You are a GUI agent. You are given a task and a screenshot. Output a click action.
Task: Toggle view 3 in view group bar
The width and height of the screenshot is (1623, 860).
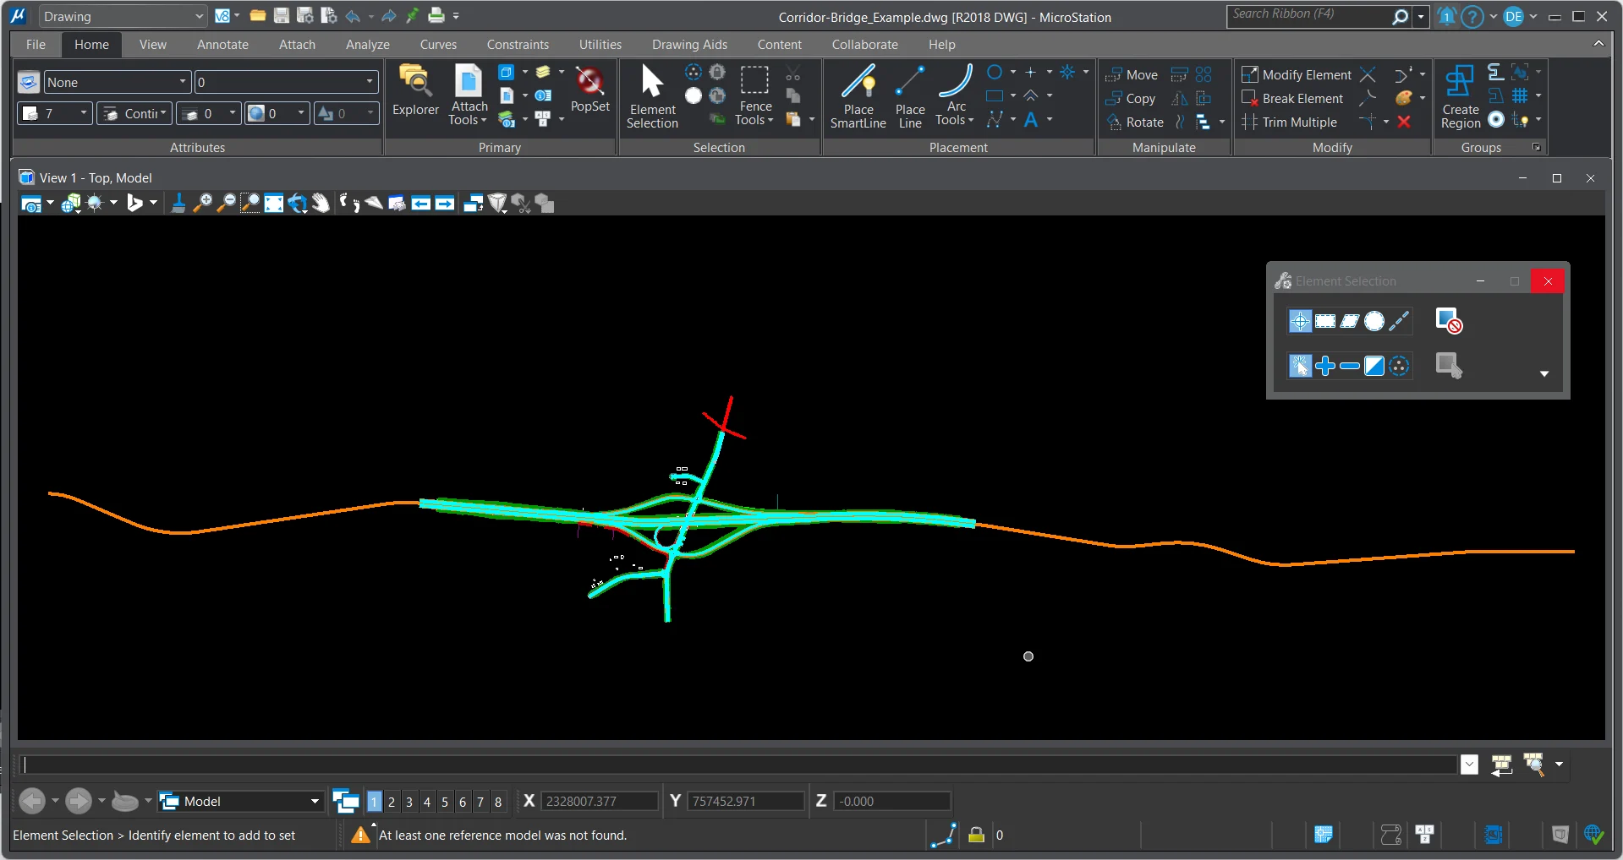[409, 802]
